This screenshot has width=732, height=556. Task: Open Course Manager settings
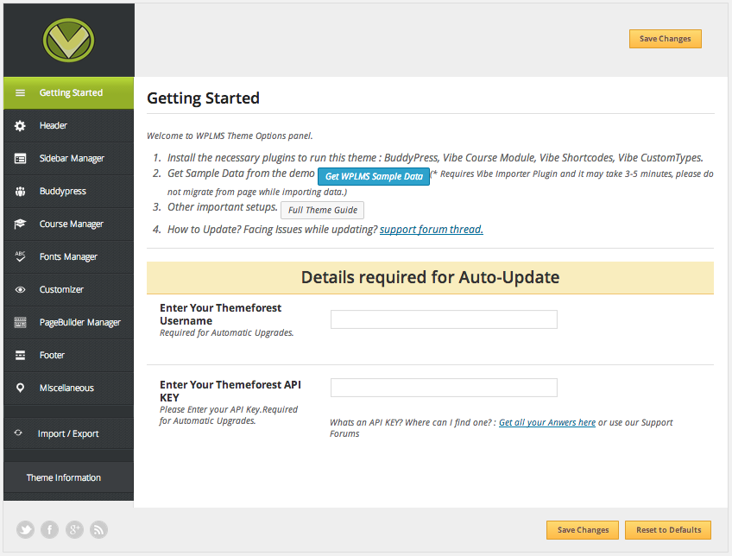pos(69,224)
